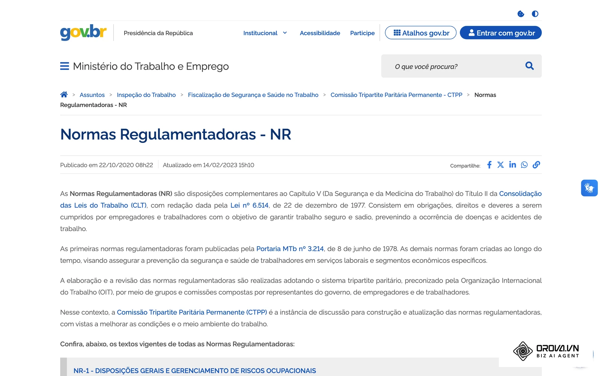
Task: Open the Acessibilidade menu link
Action: 320,33
